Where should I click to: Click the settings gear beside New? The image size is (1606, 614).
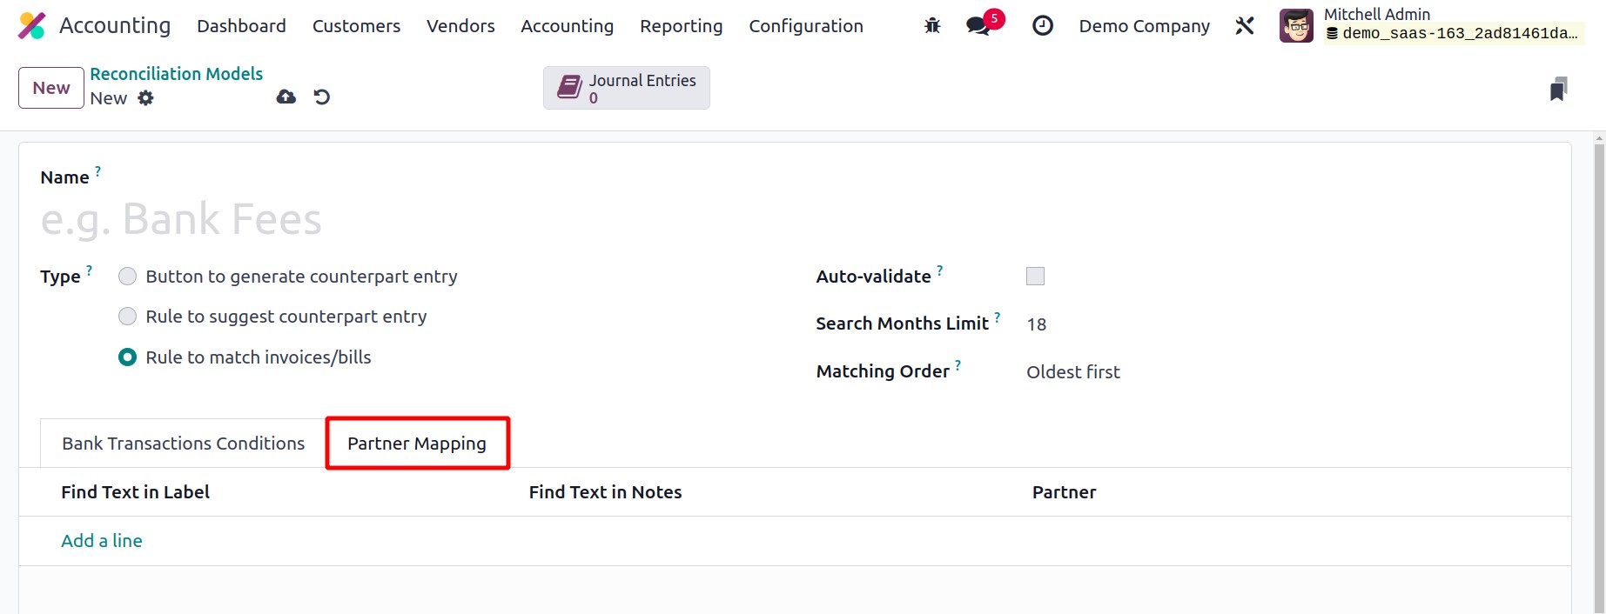146,98
